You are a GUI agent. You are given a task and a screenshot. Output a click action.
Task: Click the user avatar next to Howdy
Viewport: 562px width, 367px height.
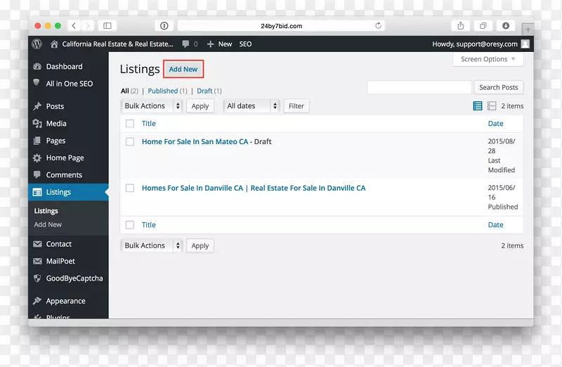click(x=525, y=44)
